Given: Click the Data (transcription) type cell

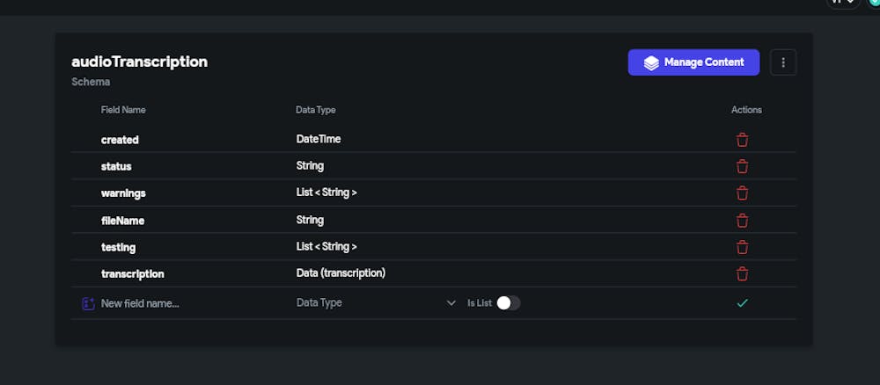Looking at the screenshot, I should pyautogui.click(x=341, y=273).
